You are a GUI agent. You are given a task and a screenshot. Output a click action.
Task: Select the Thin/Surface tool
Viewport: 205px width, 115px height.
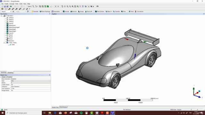pos(100,11)
